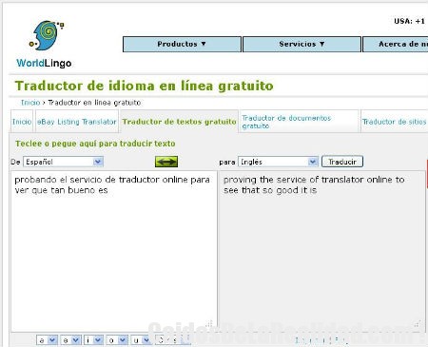Click the 'Teclee o pegue aquí para traducir texto' label
Image resolution: width=428 pixels, height=347 pixels.
(x=95, y=144)
